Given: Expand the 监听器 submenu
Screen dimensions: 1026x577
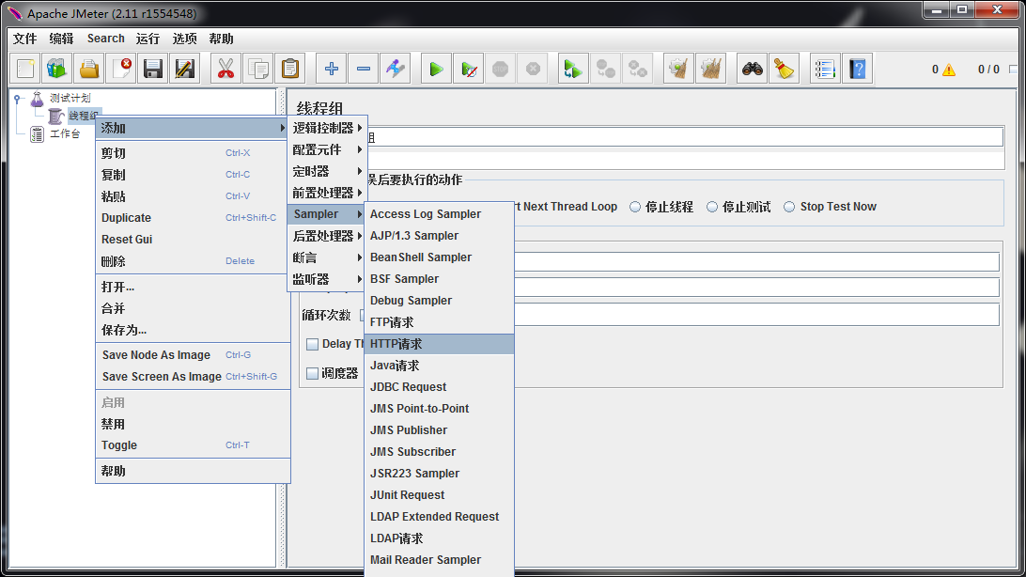Looking at the screenshot, I should tap(327, 279).
